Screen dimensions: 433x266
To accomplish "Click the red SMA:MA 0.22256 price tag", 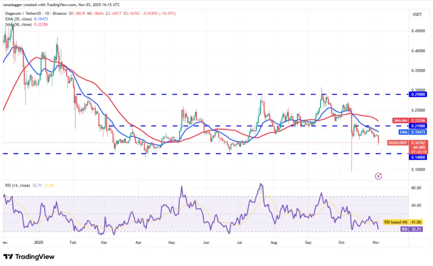I will click(x=410, y=121).
